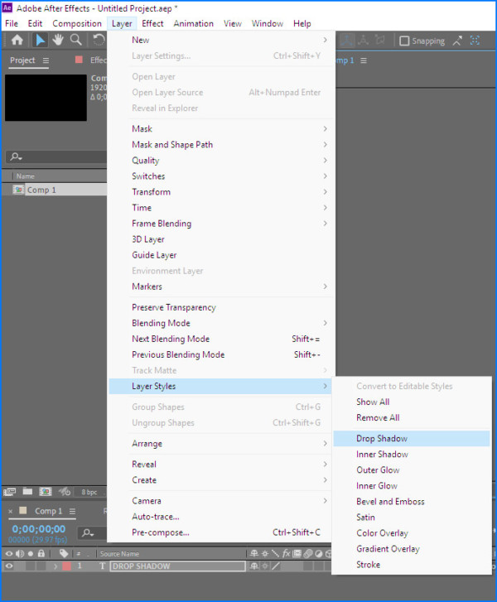Expand the Blending Mode submenu

click(161, 323)
